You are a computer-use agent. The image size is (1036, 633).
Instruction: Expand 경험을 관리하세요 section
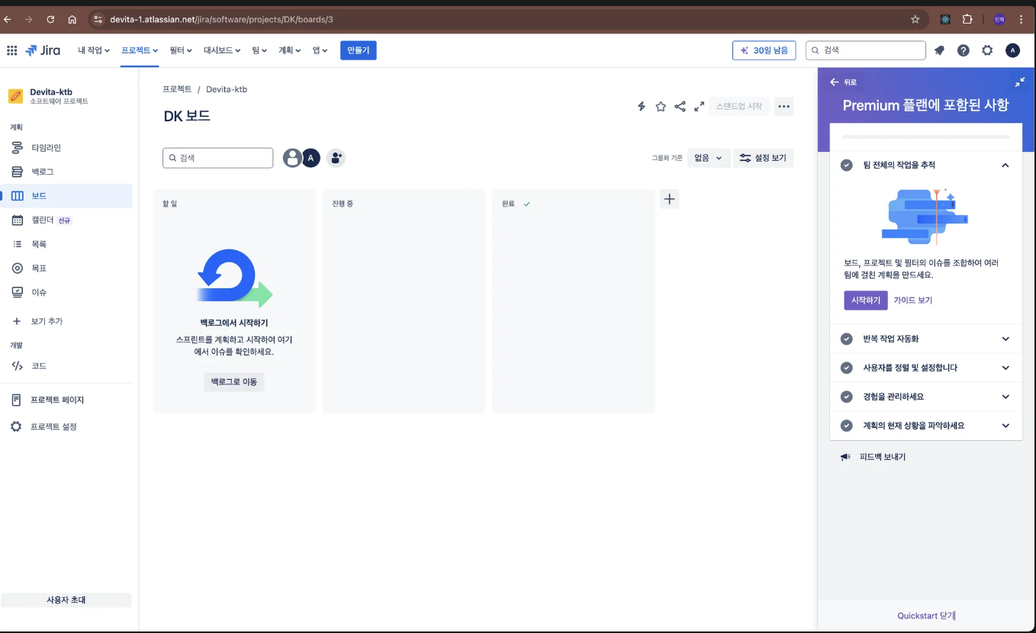[925, 397]
